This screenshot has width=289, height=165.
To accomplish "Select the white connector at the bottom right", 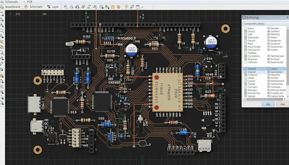I will pyautogui.click(x=204, y=145).
